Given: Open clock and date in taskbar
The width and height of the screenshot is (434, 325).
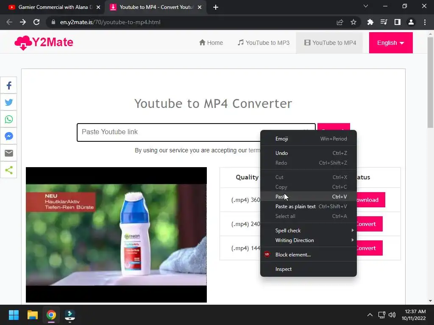Looking at the screenshot, I should [414, 315].
